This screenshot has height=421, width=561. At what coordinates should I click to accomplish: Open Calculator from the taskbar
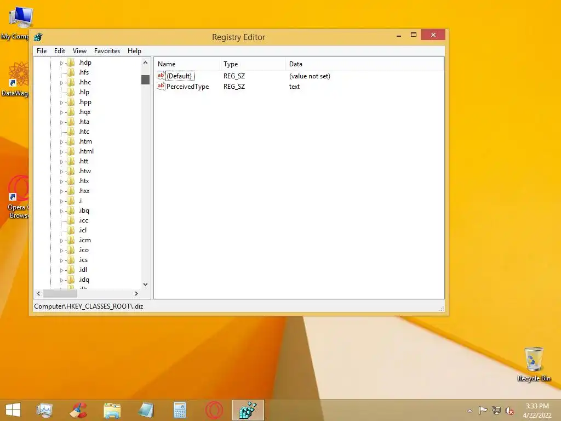pos(180,410)
